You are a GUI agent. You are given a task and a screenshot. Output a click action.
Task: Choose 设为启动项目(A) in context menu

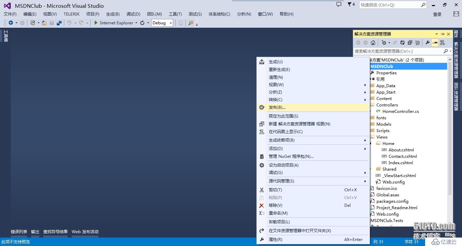click(313, 165)
